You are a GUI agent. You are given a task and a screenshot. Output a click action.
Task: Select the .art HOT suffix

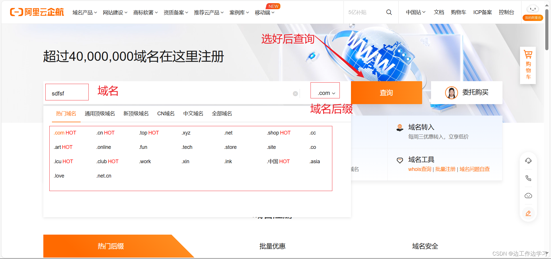pyautogui.click(x=63, y=147)
